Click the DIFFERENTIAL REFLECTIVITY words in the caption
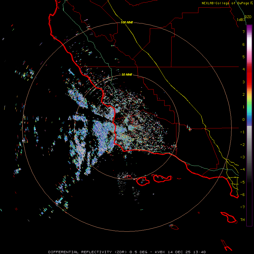 (x=80, y=252)
